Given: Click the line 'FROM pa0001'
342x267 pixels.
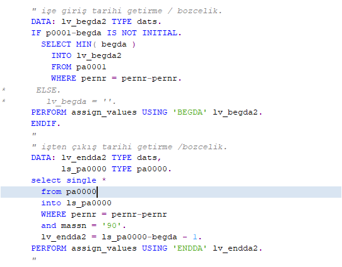Looking at the screenshot, I should point(79,67).
